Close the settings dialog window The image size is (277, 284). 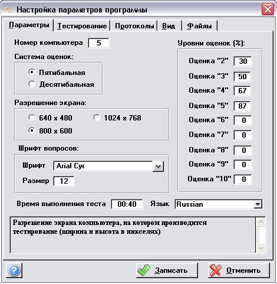[x=268, y=9]
